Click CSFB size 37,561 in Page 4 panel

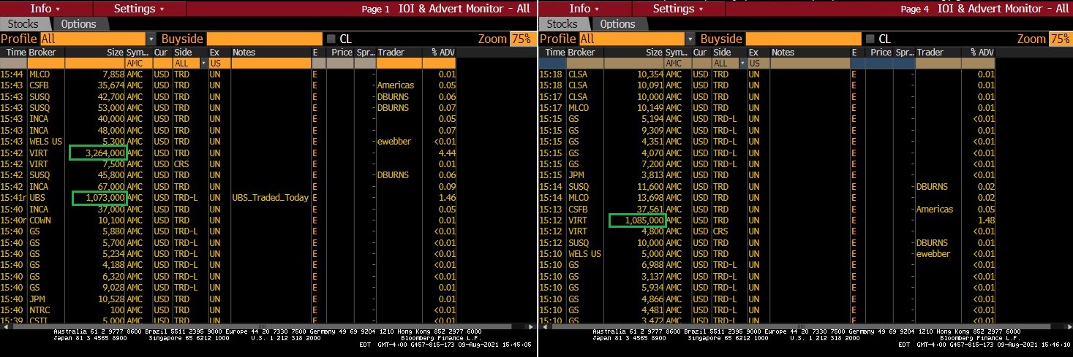[648, 210]
